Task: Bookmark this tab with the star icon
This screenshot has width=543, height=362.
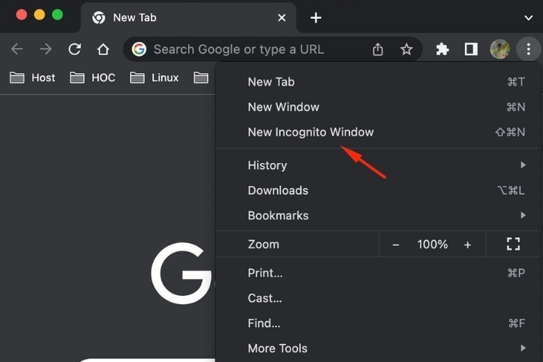Action: (x=407, y=49)
